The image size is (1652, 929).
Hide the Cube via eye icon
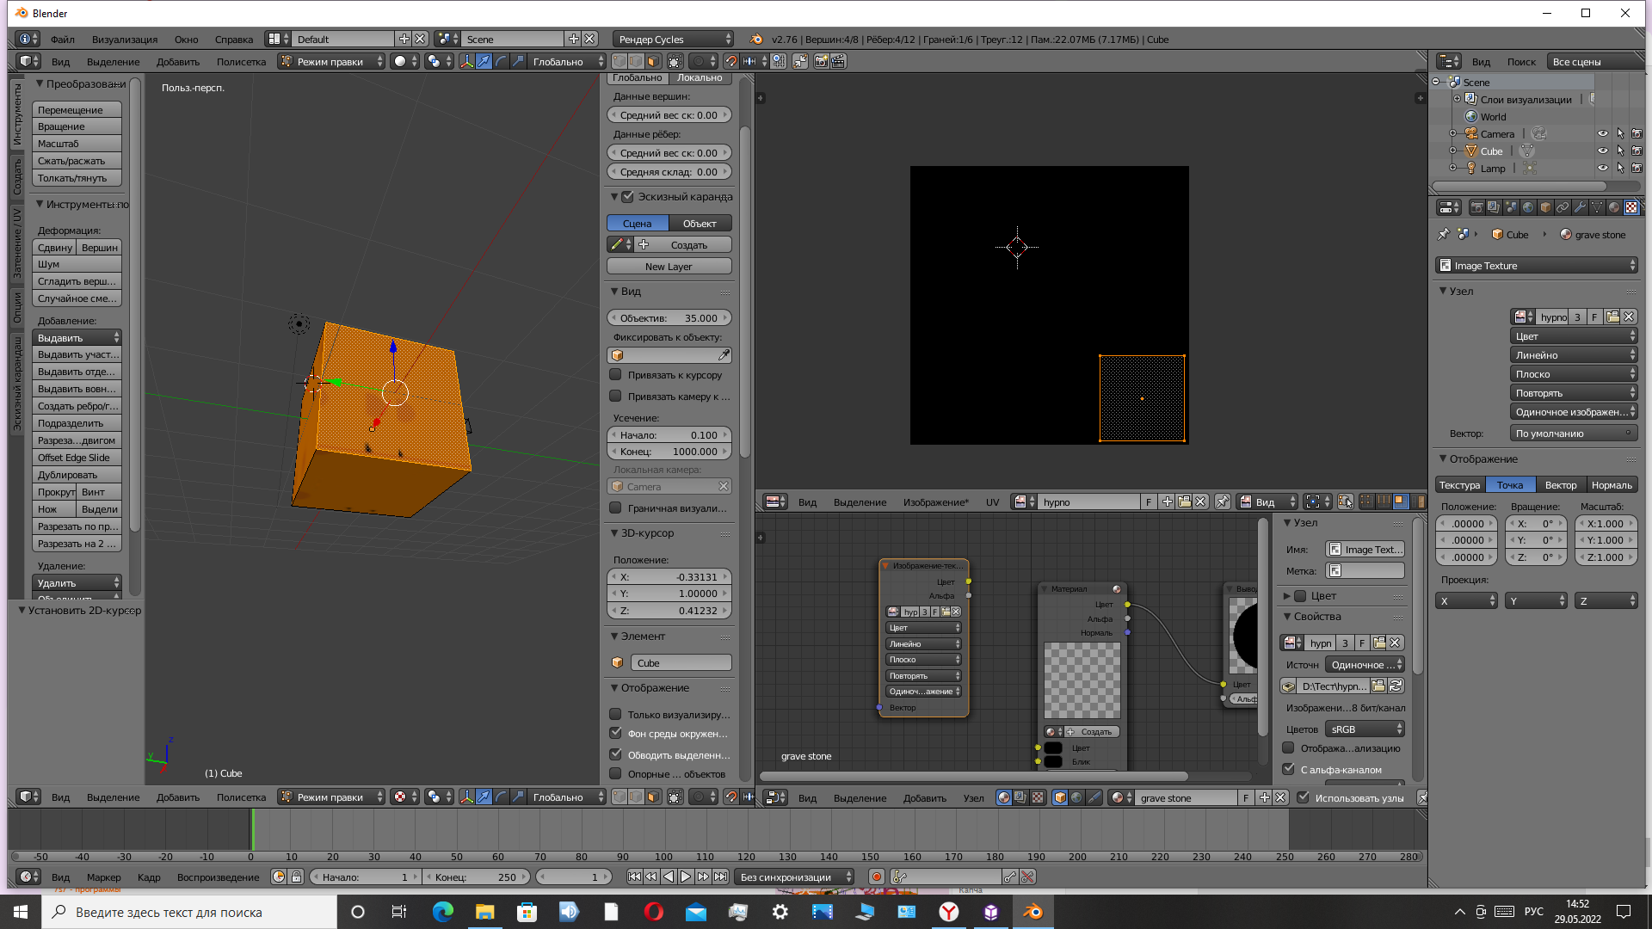pyautogui.click(x=1602, y=151)
